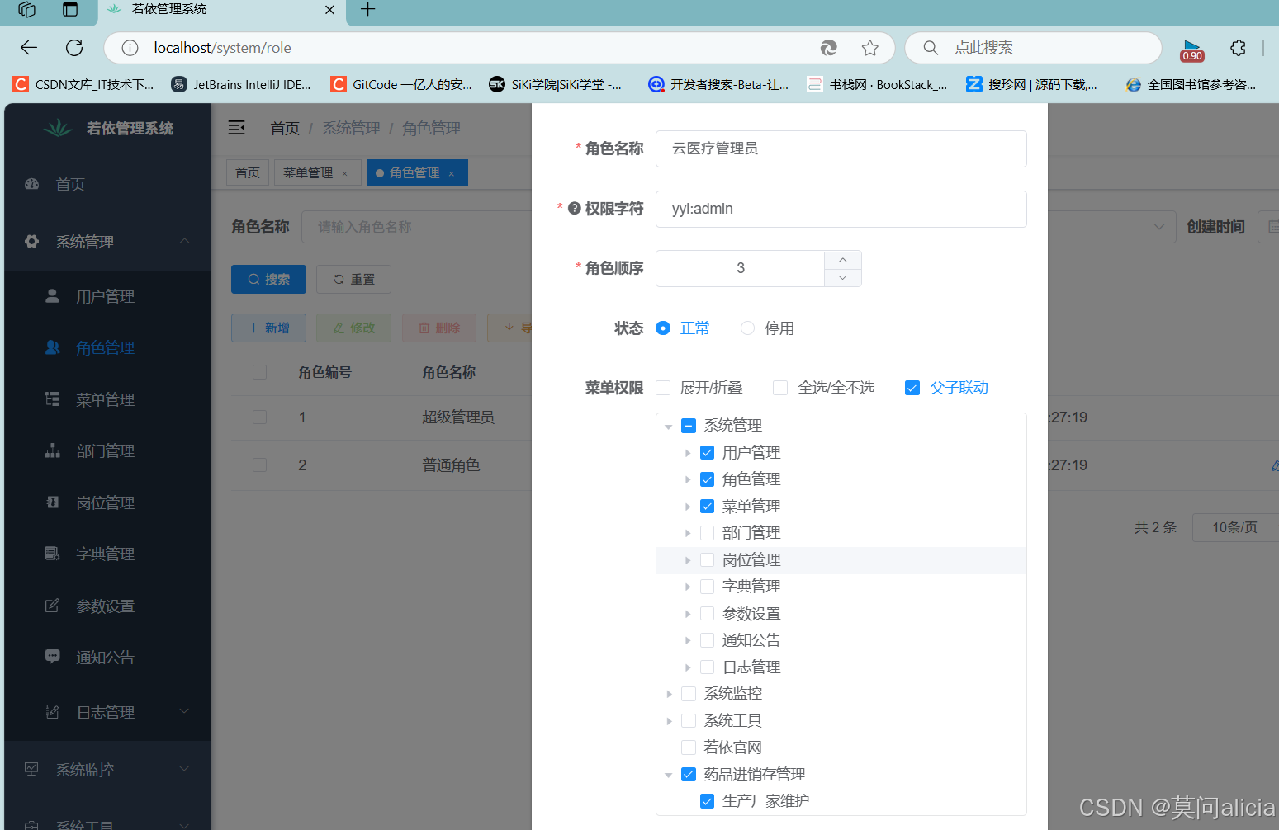Uncheck the 父子联动 checkbox
The image size is (1279, 830).
tap(912, 388)
